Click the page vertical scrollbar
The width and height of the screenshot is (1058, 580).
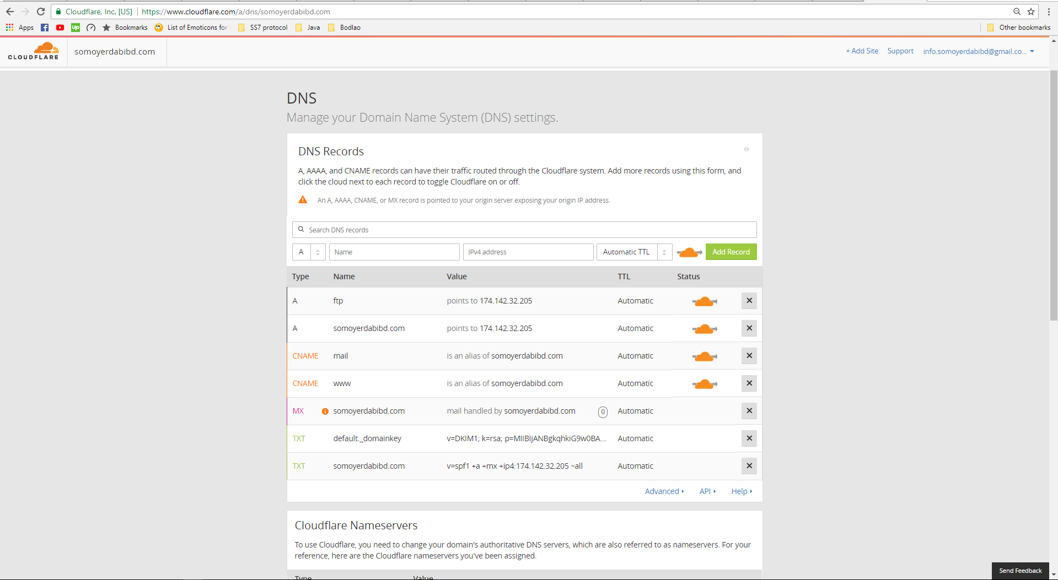click(1054, 195)
